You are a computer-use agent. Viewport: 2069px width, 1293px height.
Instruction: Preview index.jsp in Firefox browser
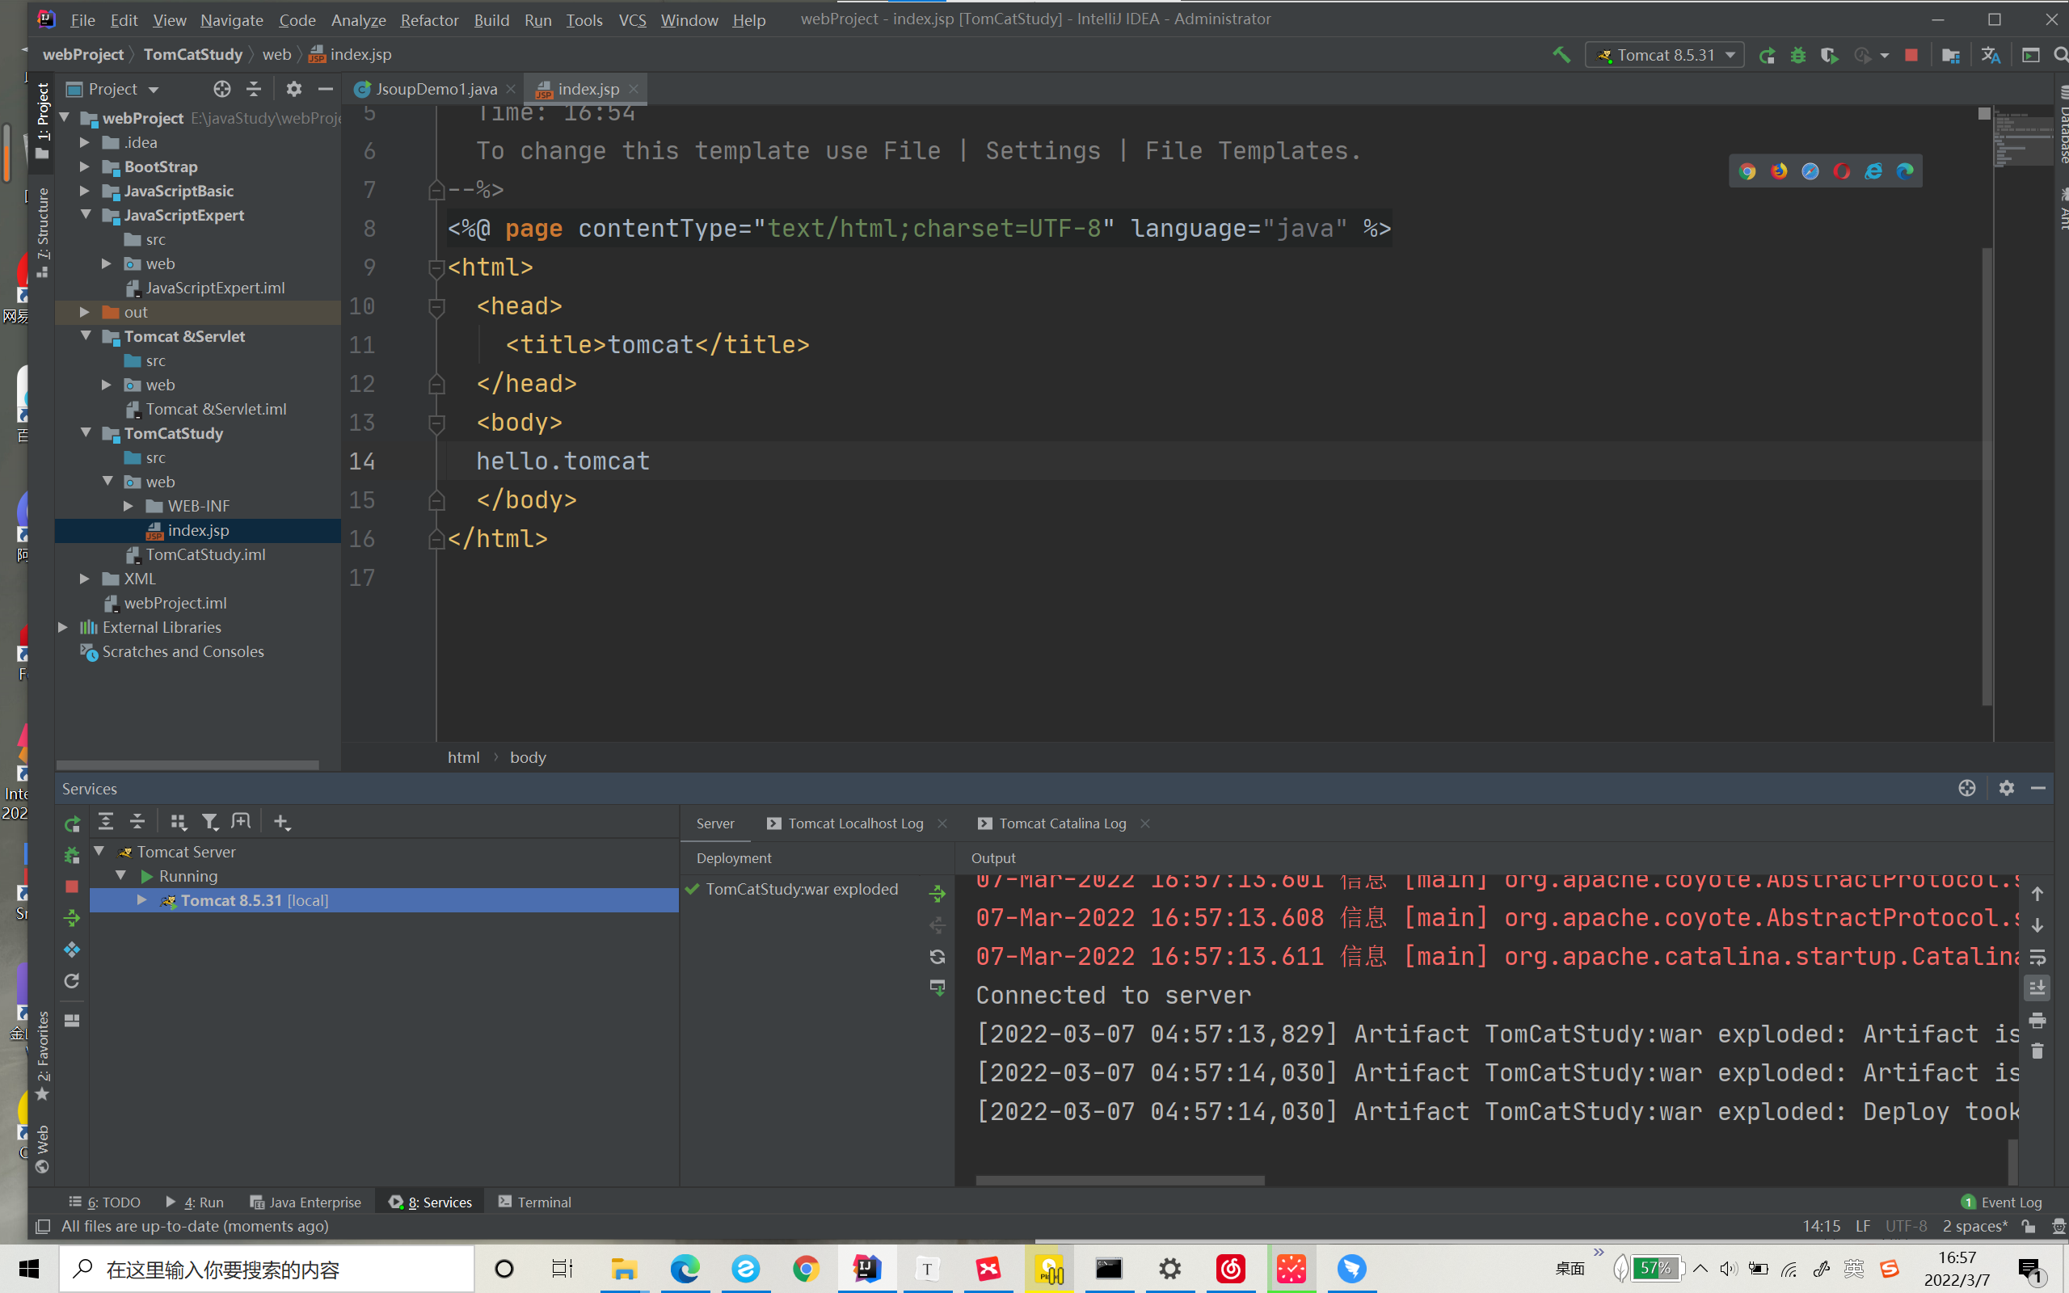1779,171
